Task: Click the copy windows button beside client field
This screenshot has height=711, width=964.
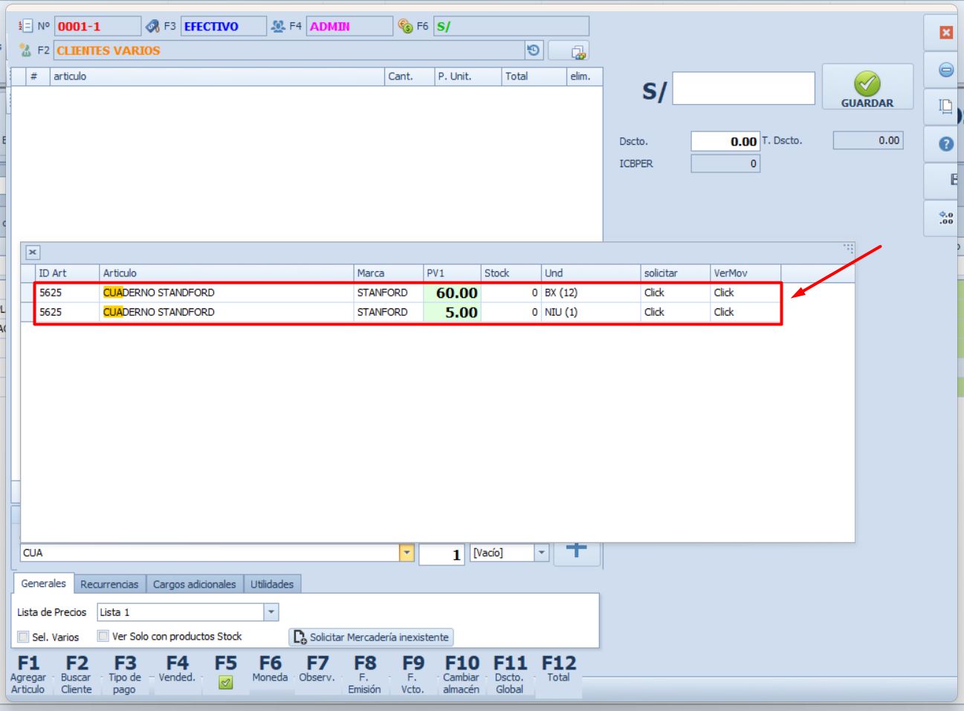Action: tap(569, 51)
